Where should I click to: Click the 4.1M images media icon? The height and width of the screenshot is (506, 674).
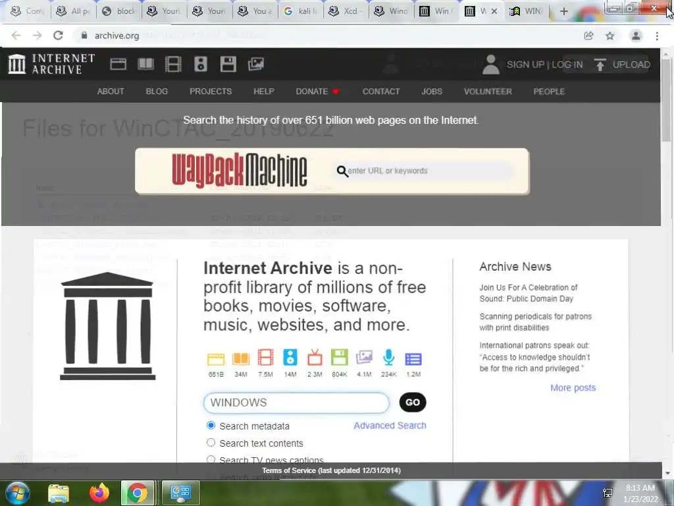click(x=364, y=358)
